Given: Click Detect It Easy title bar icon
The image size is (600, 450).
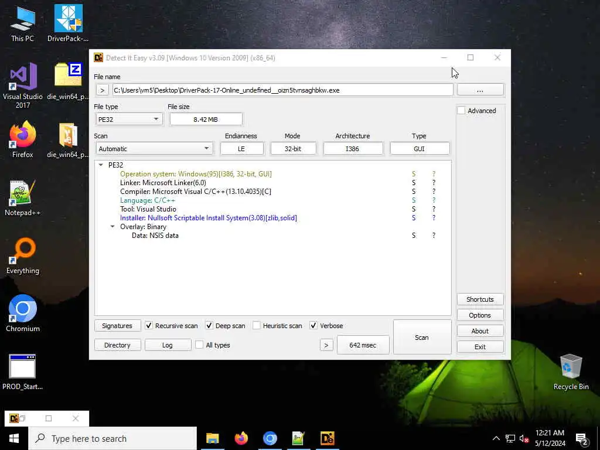Looking at the screenshot, I should [98, 58].
